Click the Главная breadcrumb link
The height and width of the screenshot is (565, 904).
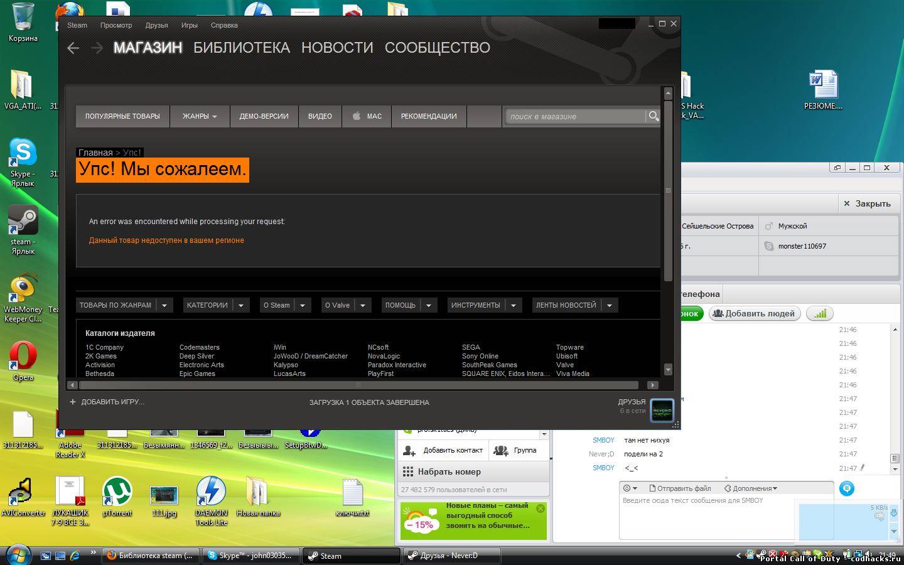(95, 153)
